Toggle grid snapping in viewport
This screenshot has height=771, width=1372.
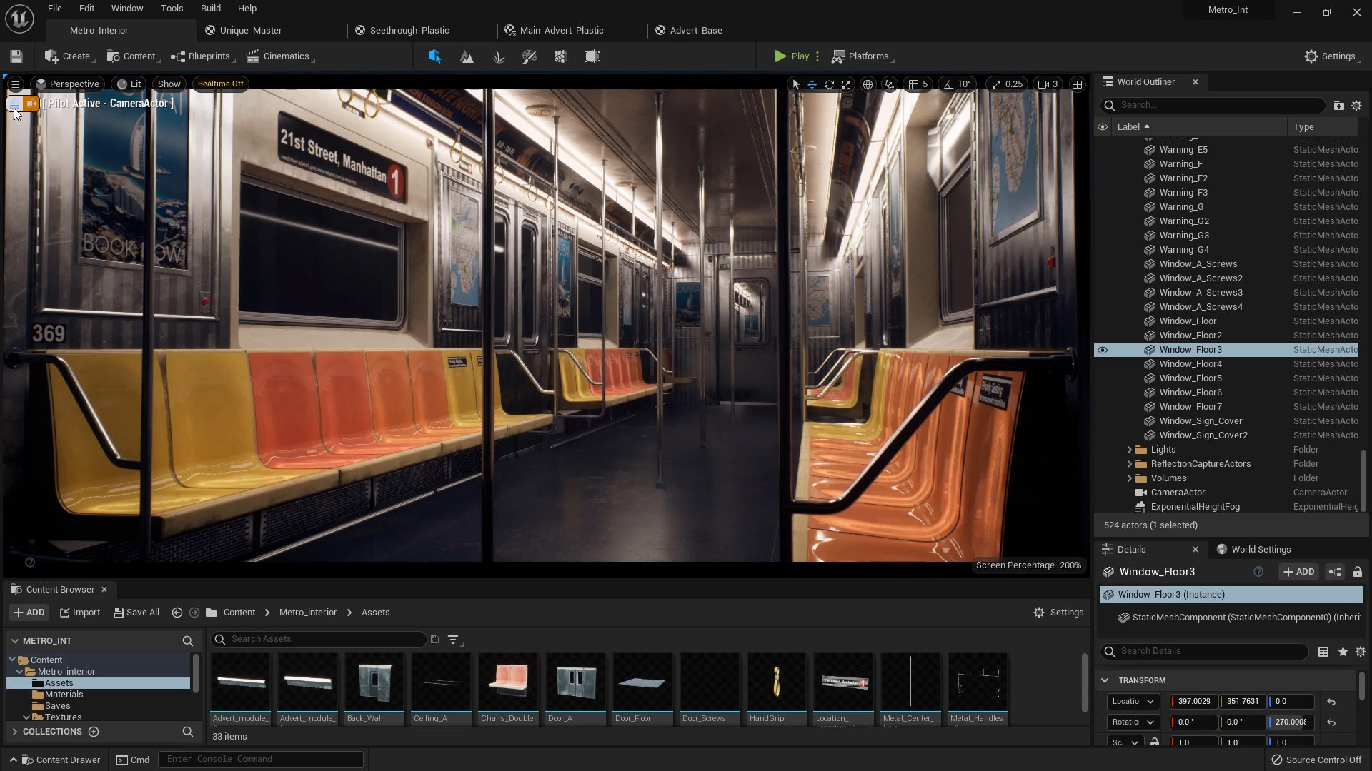pos(913,84)
